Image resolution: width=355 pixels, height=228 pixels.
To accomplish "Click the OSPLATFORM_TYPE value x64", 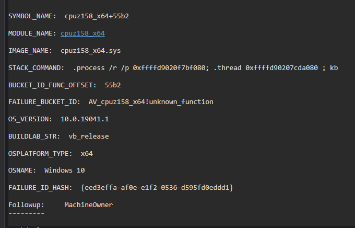I will [x=87, y=153].
